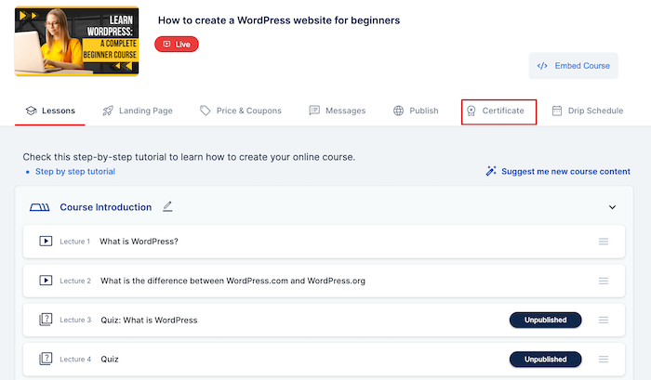Click the course title heading text
651x380 pixels.
tap(279, 20)
